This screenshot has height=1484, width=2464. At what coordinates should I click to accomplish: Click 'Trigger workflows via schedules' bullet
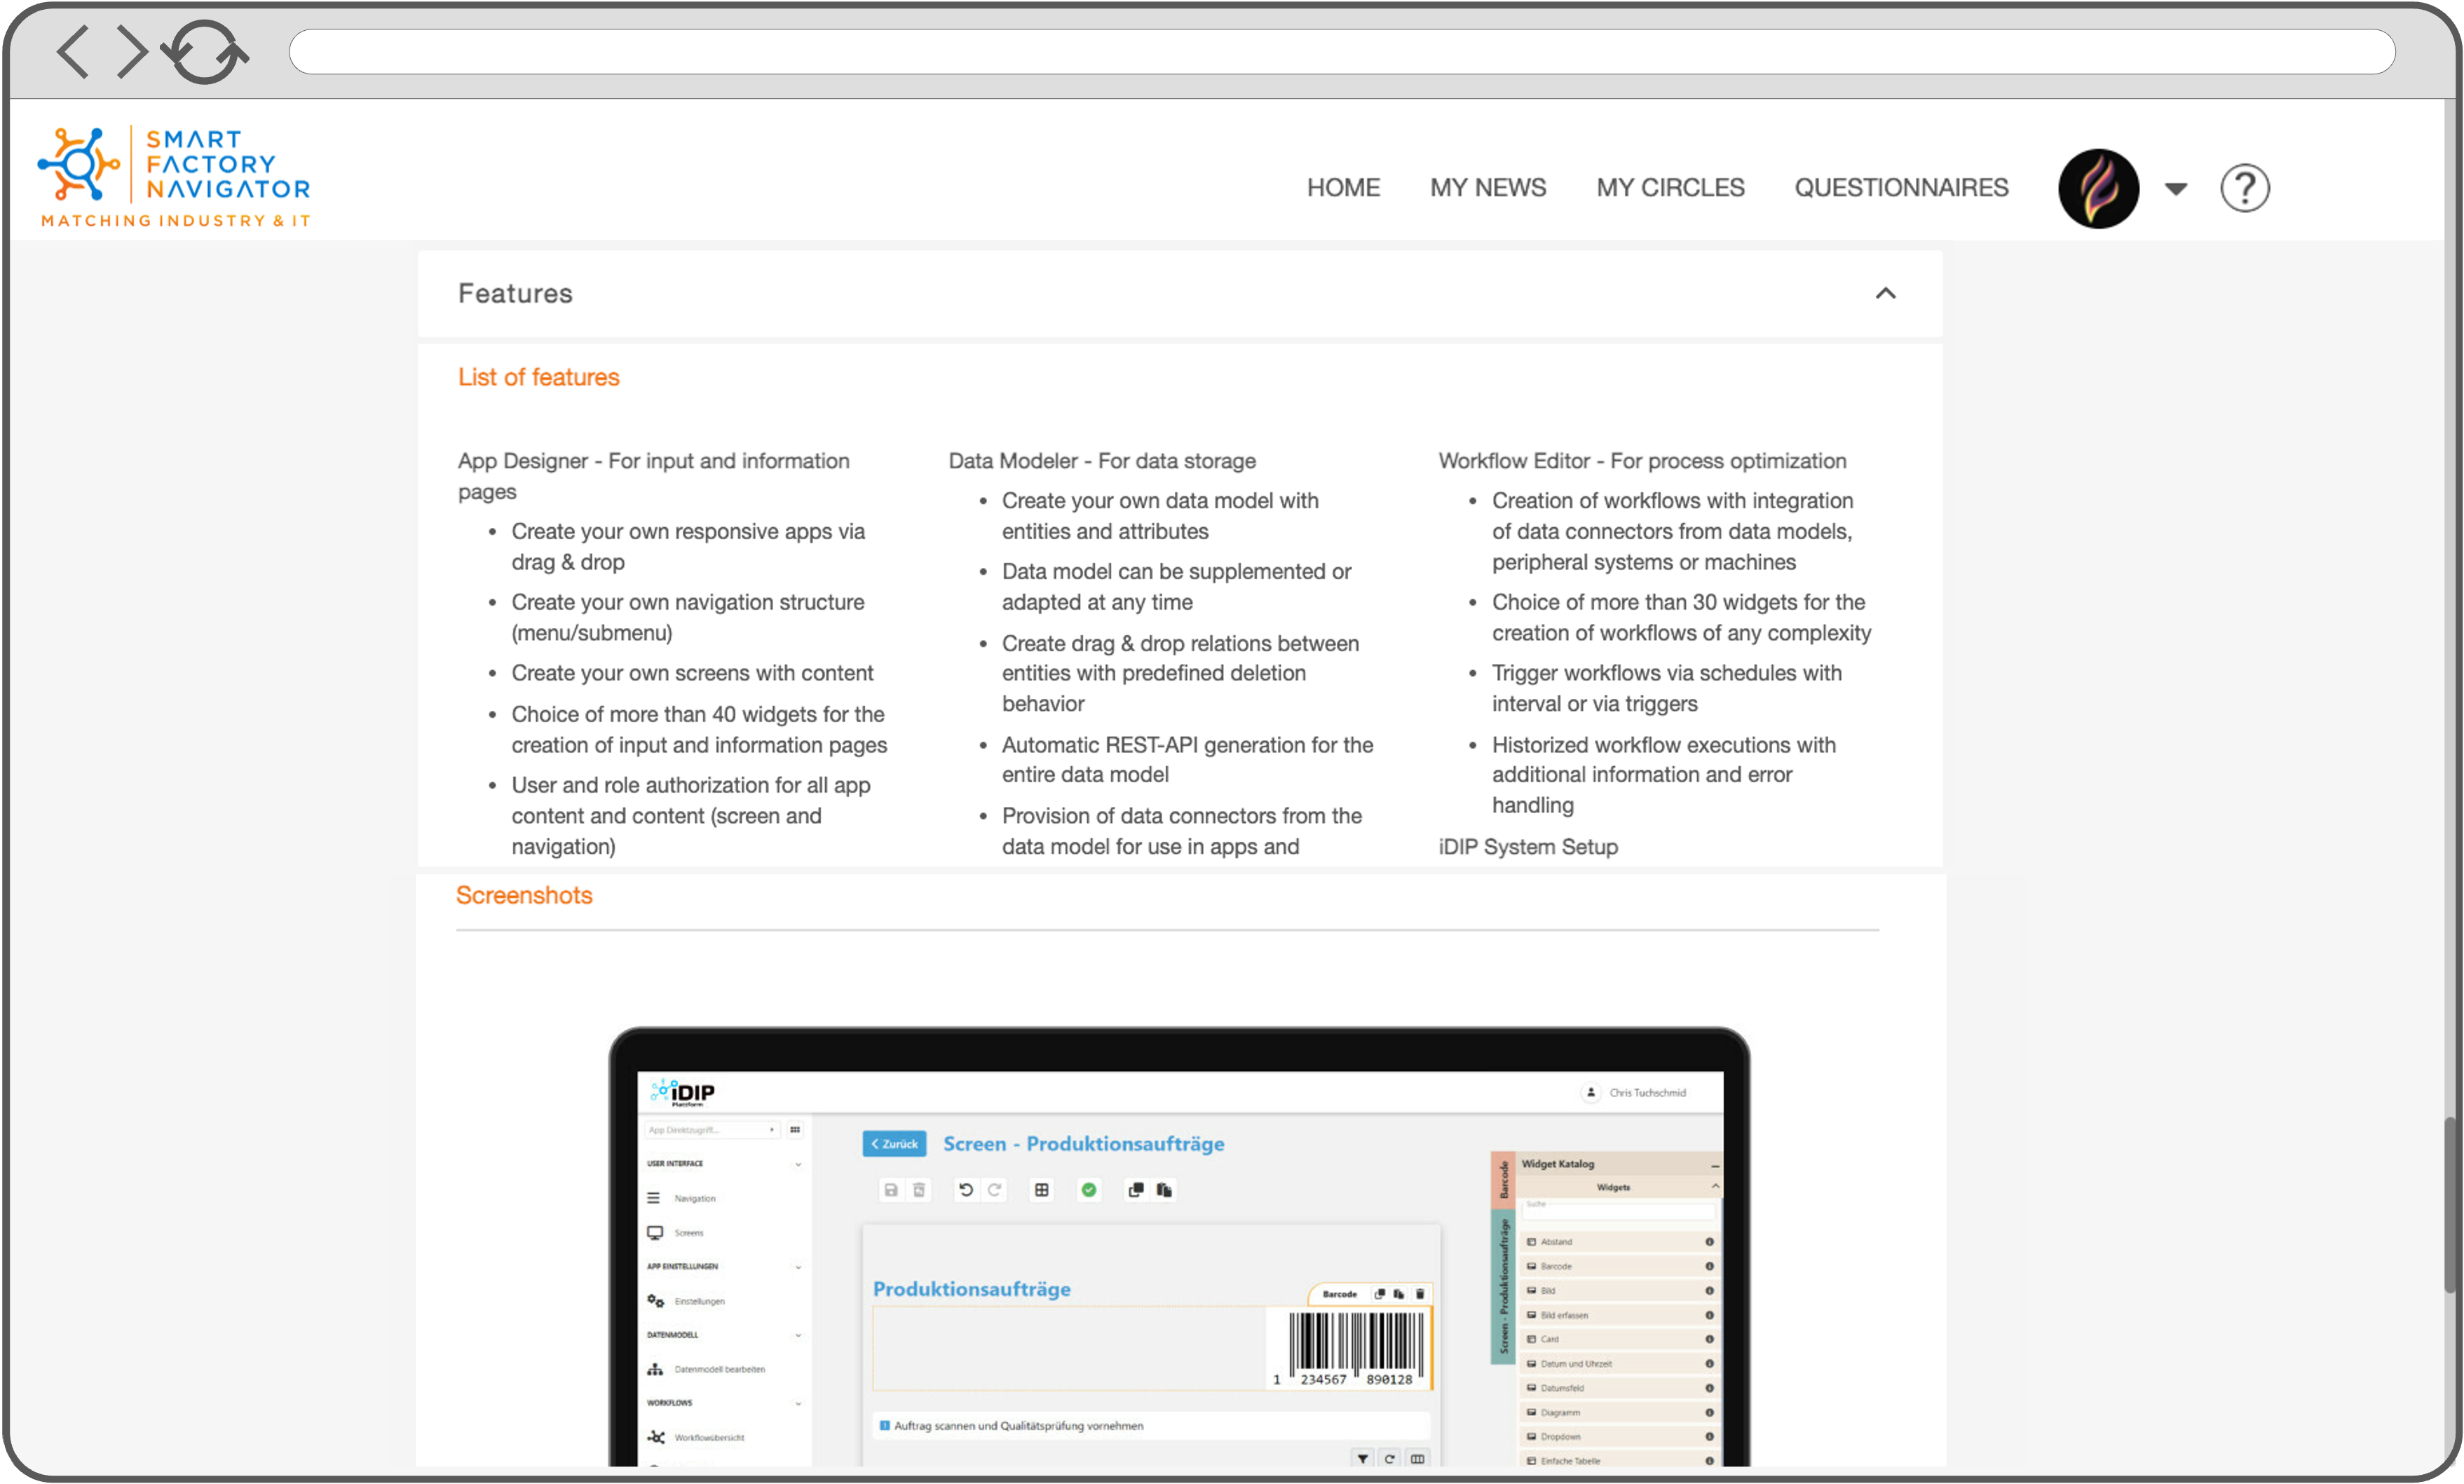pos(1666,688)
